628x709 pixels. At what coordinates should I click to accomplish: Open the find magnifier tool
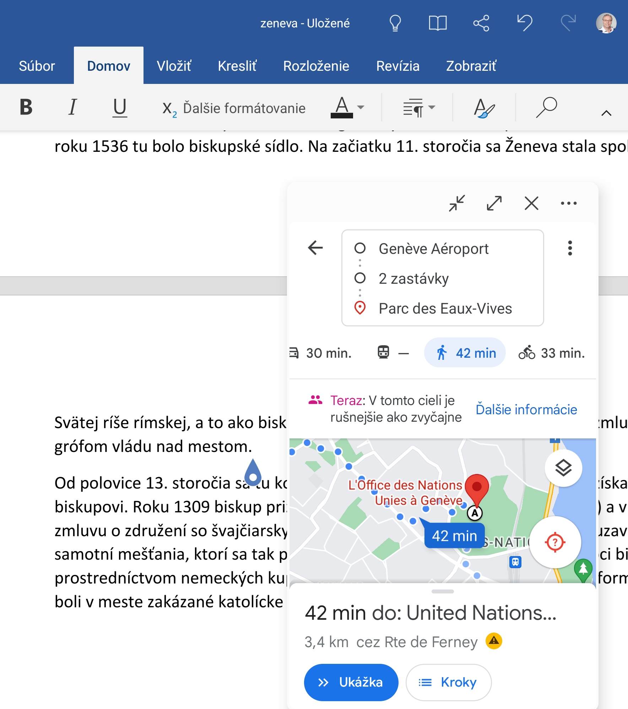[x=546, y=107]
